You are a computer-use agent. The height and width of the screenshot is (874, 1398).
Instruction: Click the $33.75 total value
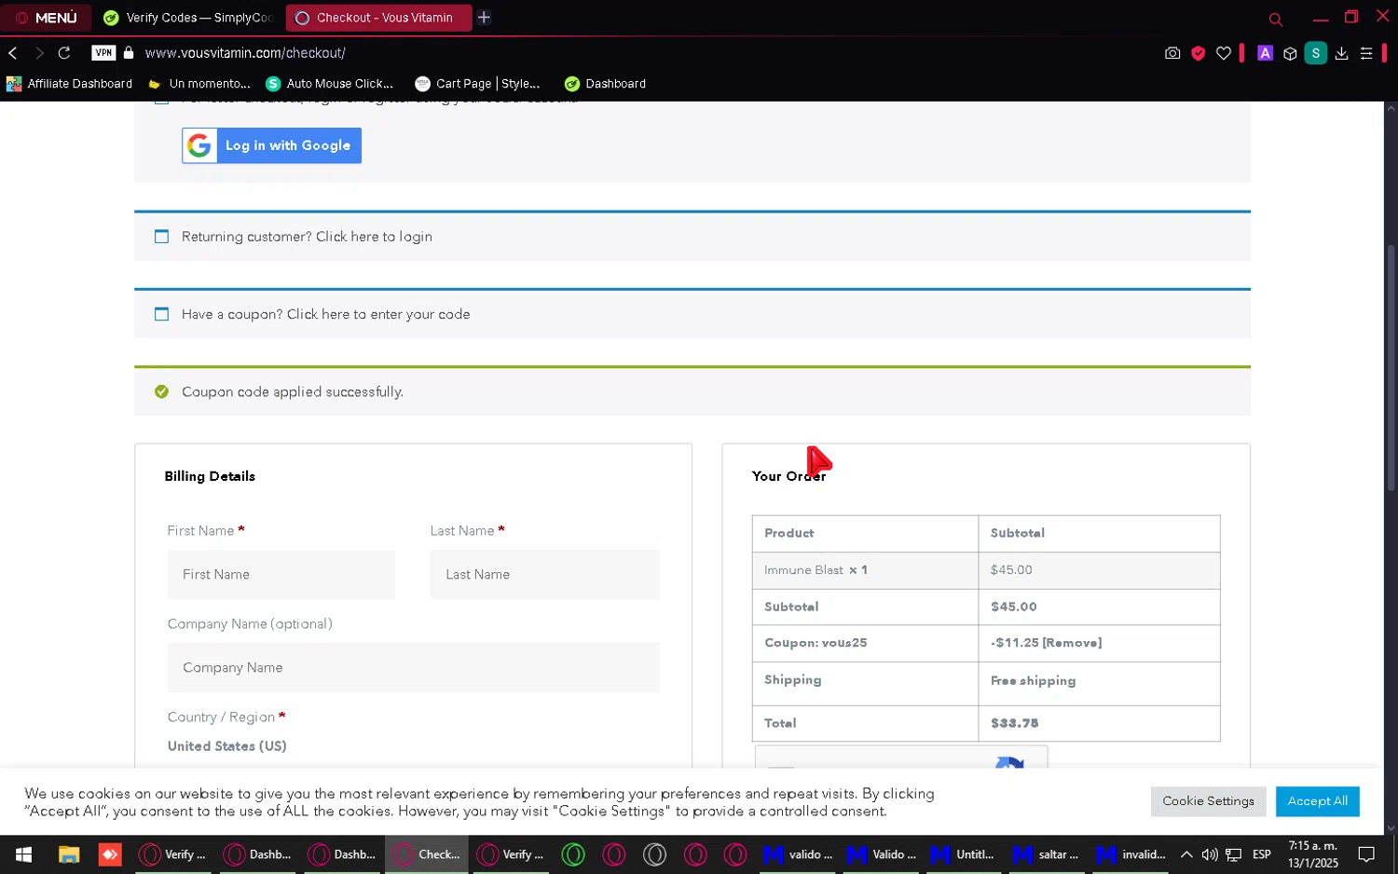click(1014, 723)
